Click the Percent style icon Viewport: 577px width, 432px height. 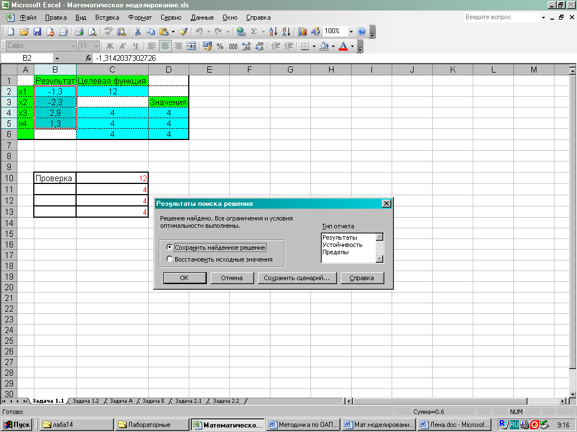point(220,46)
